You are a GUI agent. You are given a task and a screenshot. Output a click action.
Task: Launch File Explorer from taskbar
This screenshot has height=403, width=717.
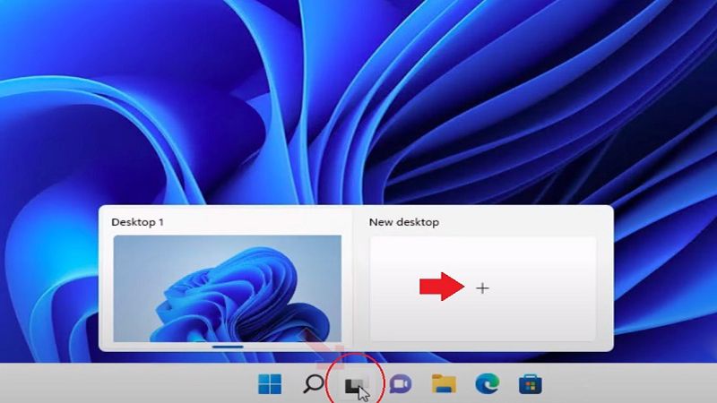pos(444,384)
